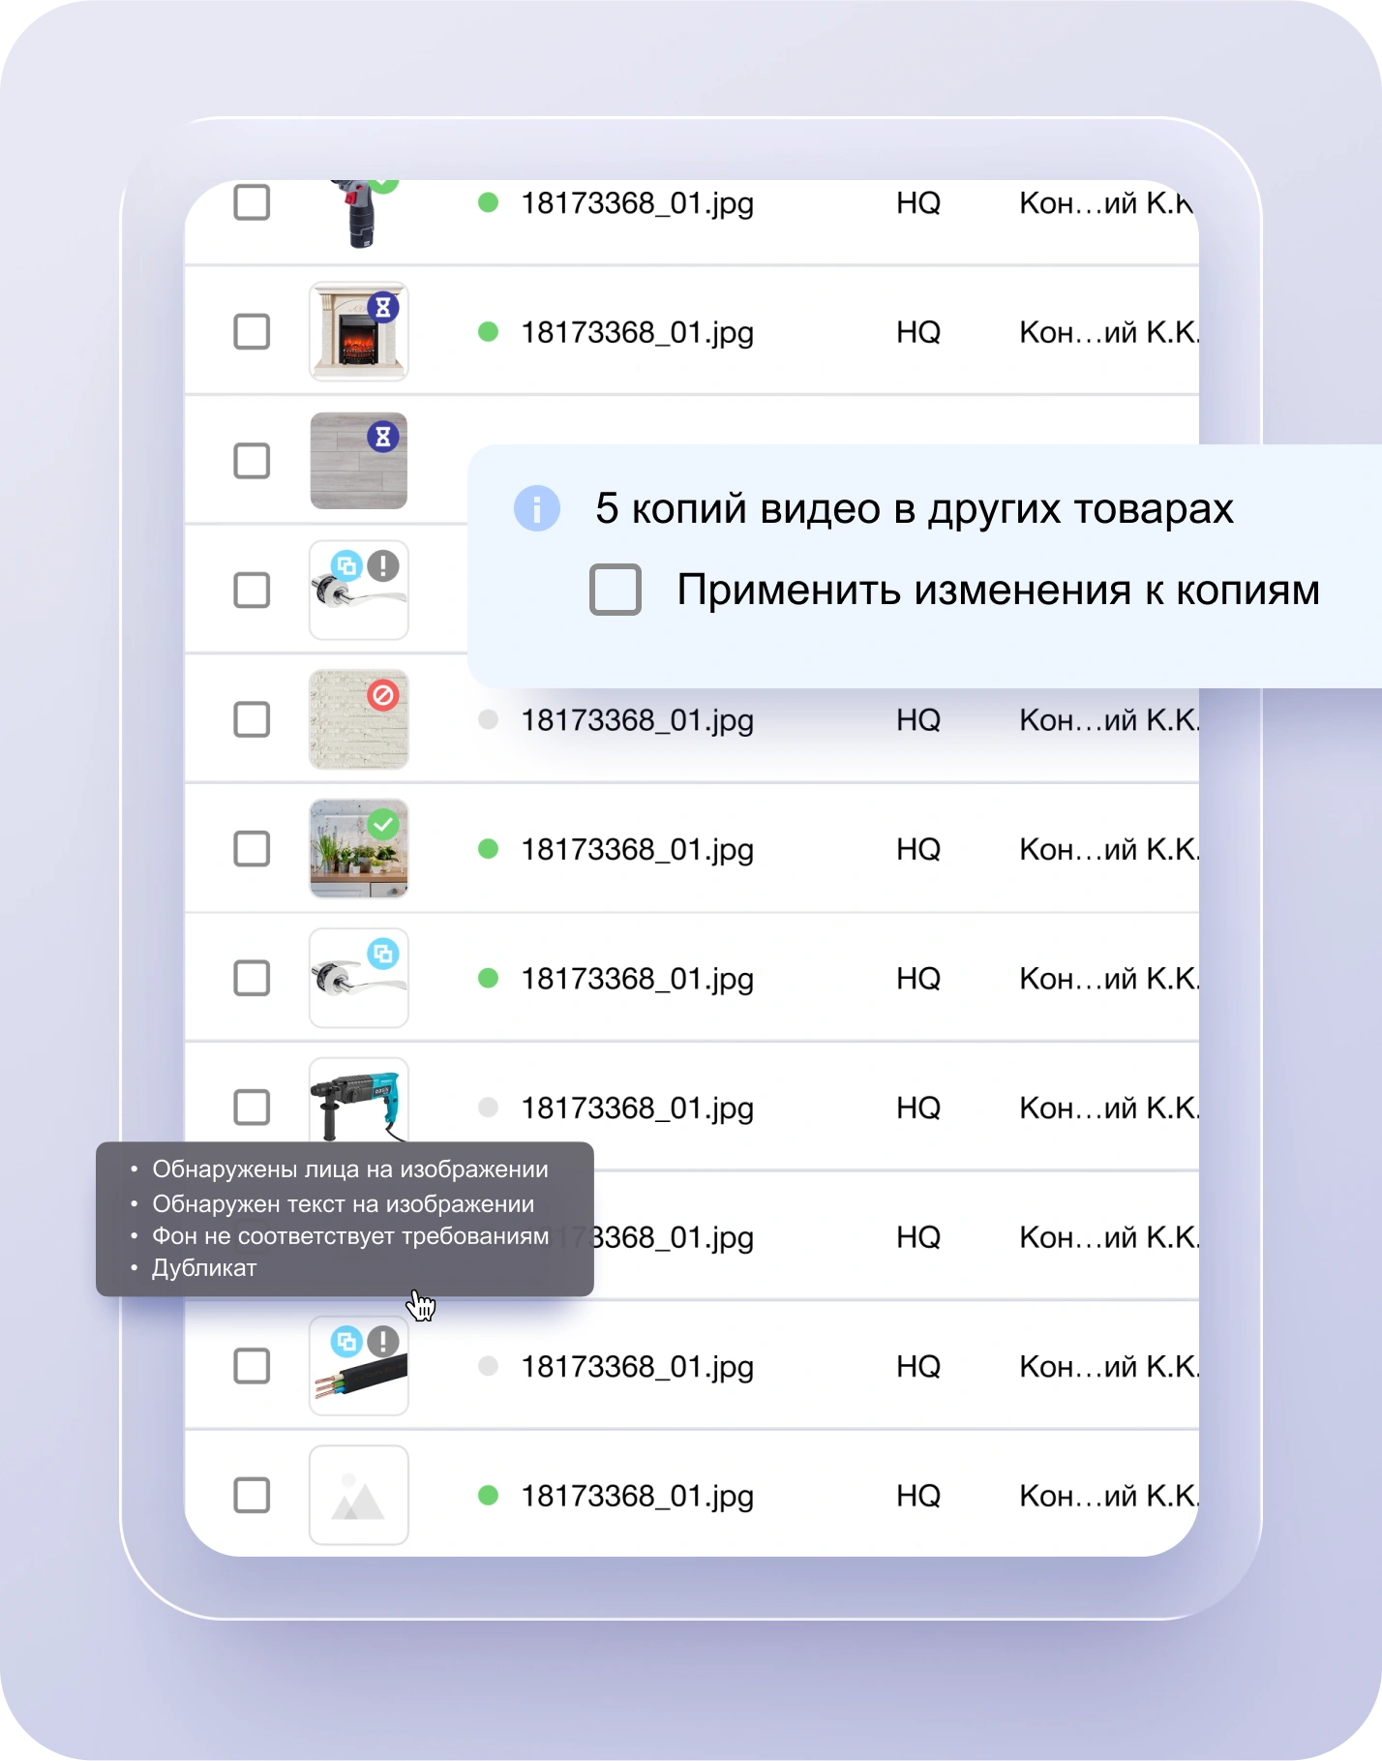Enable 'Применить изменения к копиям' checkbox
Screen dimensions: 1382x1761
pyautogui.click(x=616, y=590)
